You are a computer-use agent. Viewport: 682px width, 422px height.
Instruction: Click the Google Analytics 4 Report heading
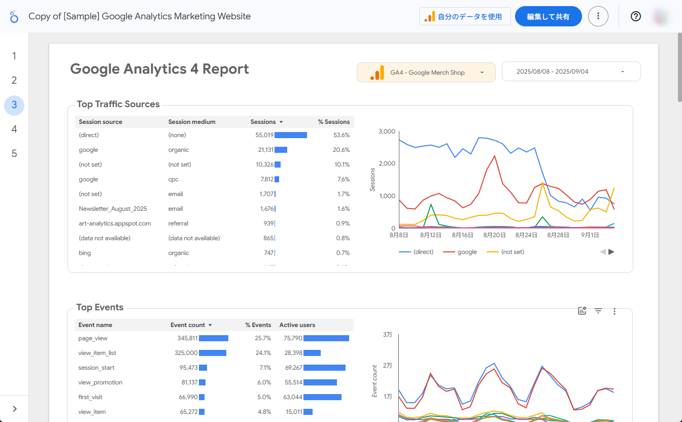click(x=160, y=69)
